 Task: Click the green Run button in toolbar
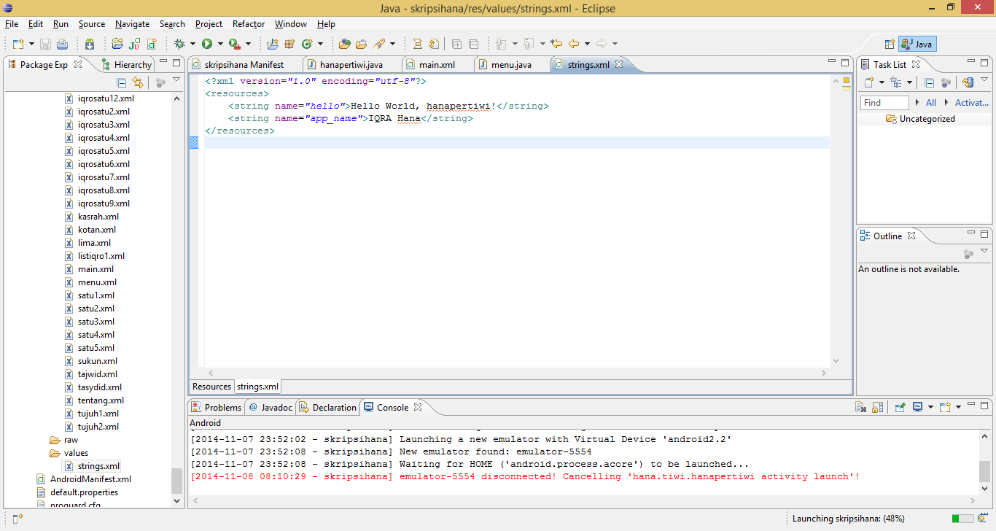pyautogui.click(x=207, y=44)
